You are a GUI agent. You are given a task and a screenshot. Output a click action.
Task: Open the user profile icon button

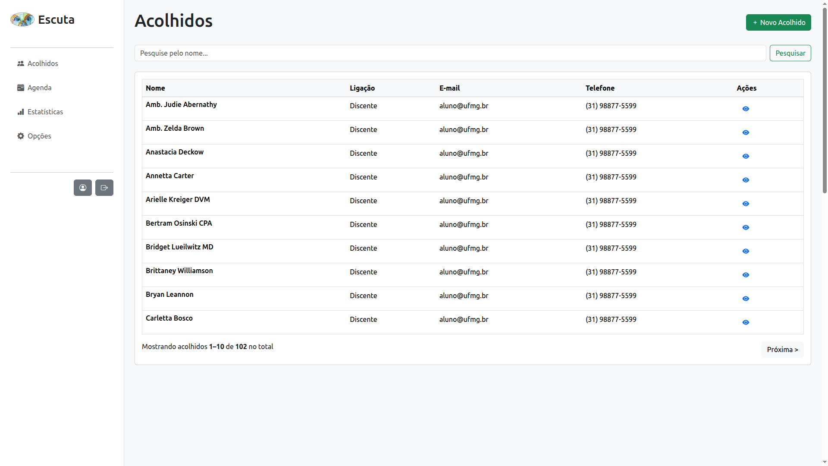[83, 188]
